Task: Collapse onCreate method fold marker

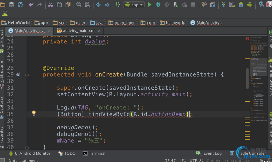Action: [x=27, y=75]
